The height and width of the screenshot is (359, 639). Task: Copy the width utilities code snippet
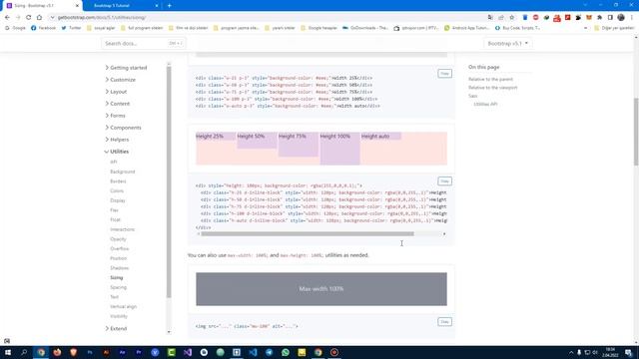click(x=444, y=73)
